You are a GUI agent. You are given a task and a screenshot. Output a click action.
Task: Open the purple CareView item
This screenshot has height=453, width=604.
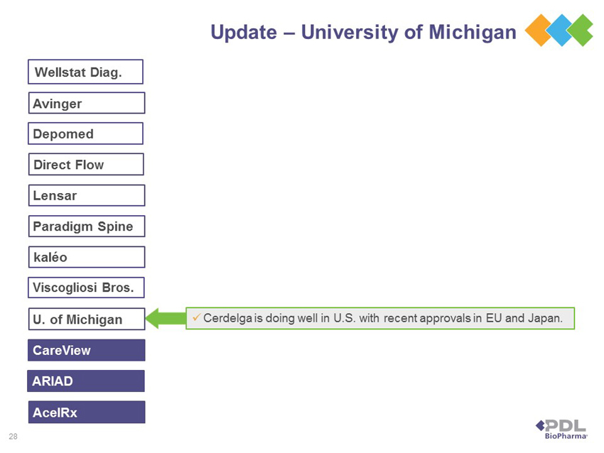tap(86, 350)
